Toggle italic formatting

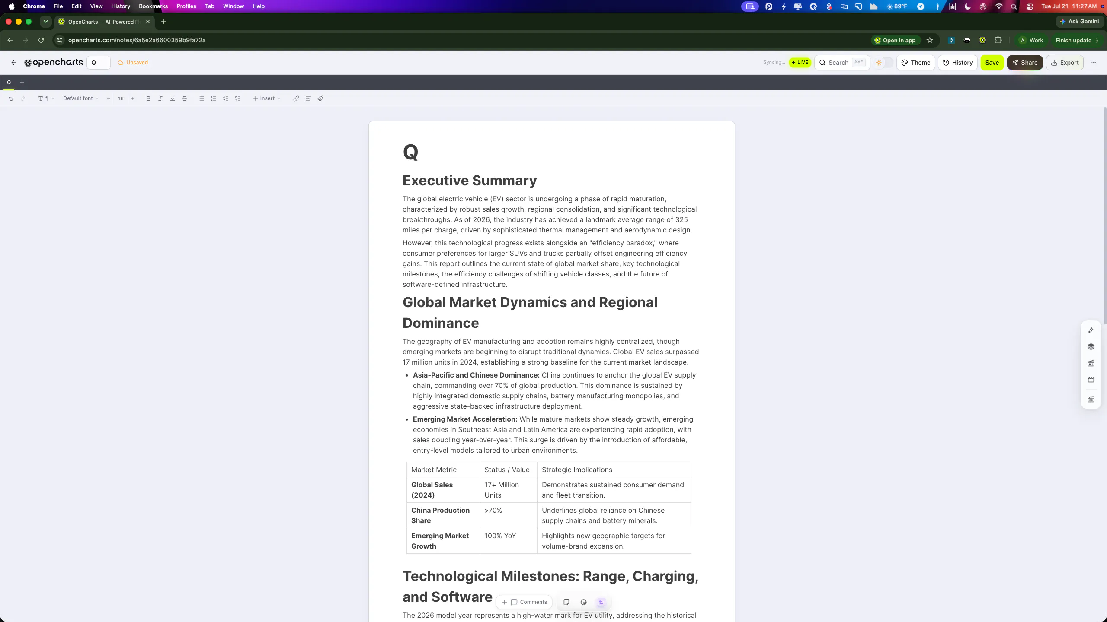coord(160,98)
